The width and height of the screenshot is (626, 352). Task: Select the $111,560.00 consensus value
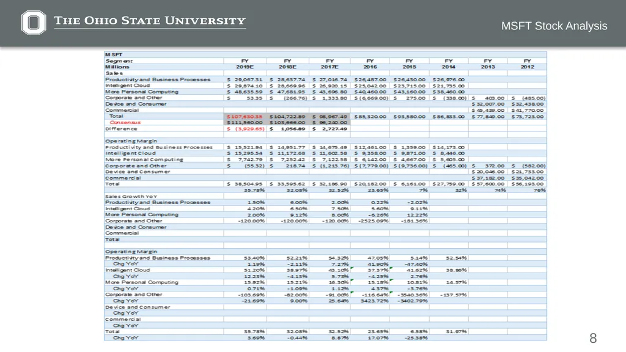(245, 122)
